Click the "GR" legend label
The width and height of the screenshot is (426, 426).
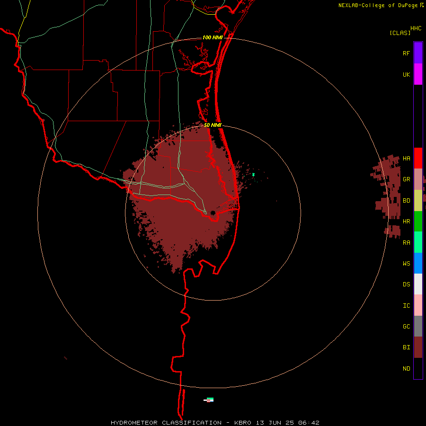(x=406, y=179)
